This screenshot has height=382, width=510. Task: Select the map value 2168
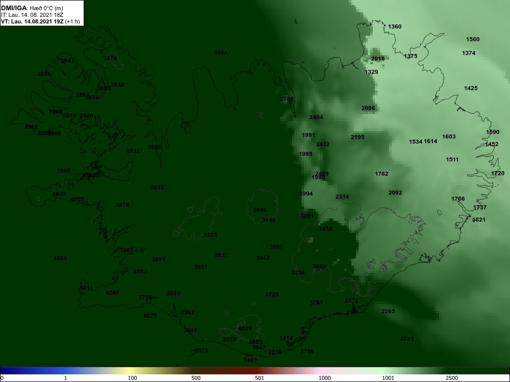[x=287, y=99]
